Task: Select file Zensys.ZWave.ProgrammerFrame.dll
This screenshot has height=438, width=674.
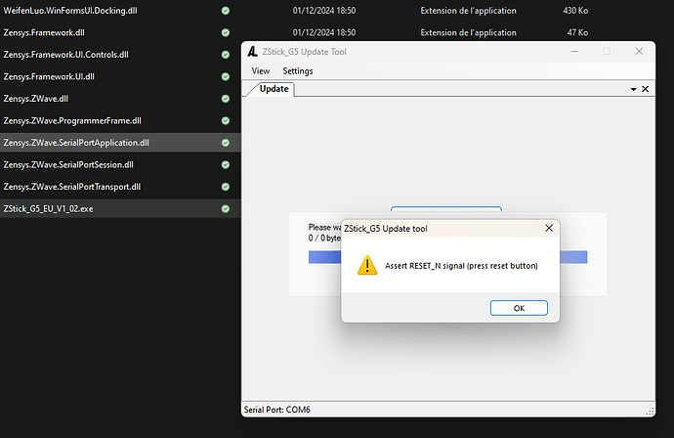Action: point(72,121)
